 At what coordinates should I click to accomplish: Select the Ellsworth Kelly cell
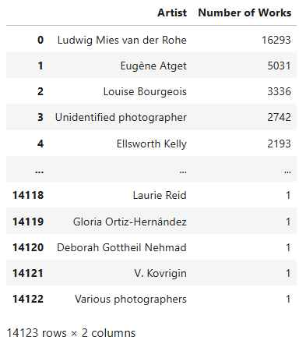(x=152, y=144)
